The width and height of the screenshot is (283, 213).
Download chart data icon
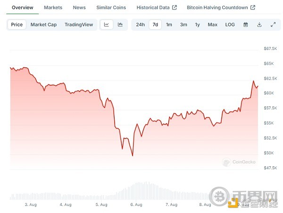click(x=259, y=25)
